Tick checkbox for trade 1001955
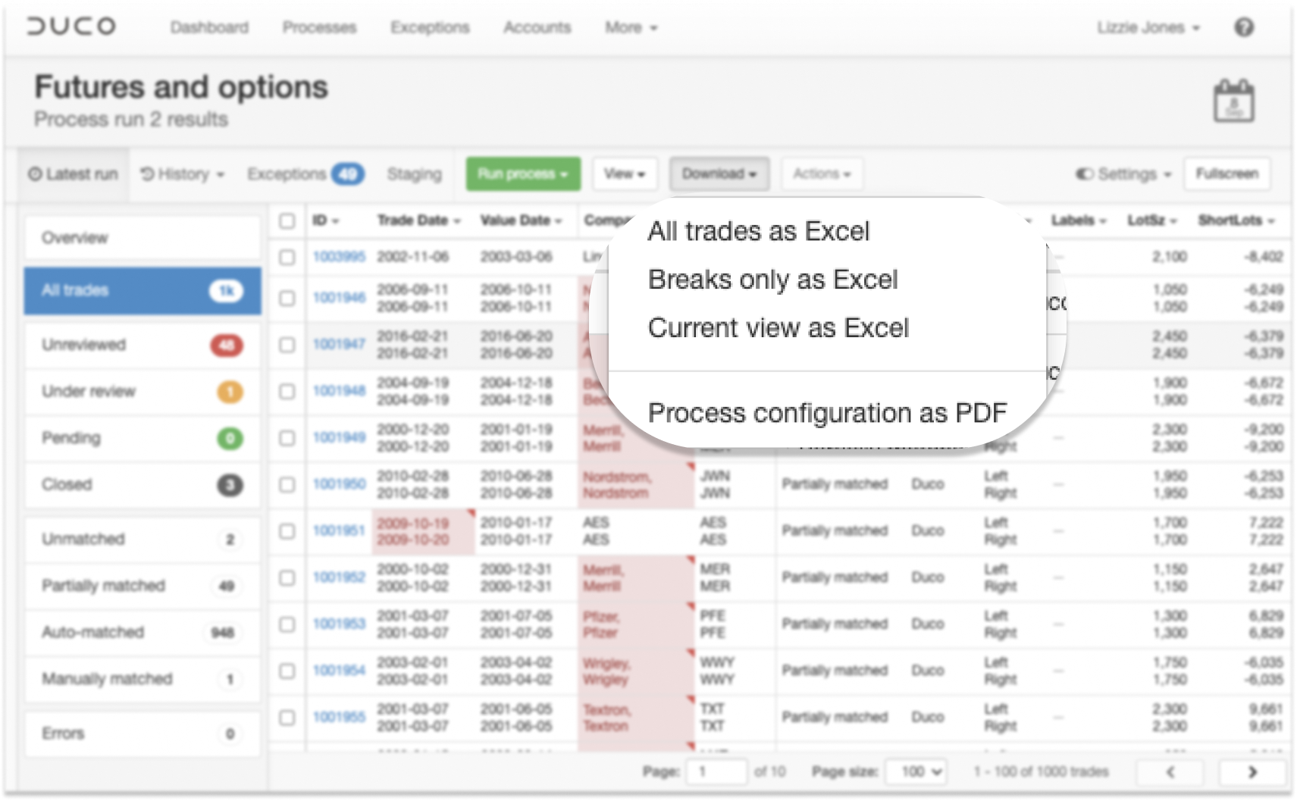1297x801 pixels. click(x=287, y=718)
